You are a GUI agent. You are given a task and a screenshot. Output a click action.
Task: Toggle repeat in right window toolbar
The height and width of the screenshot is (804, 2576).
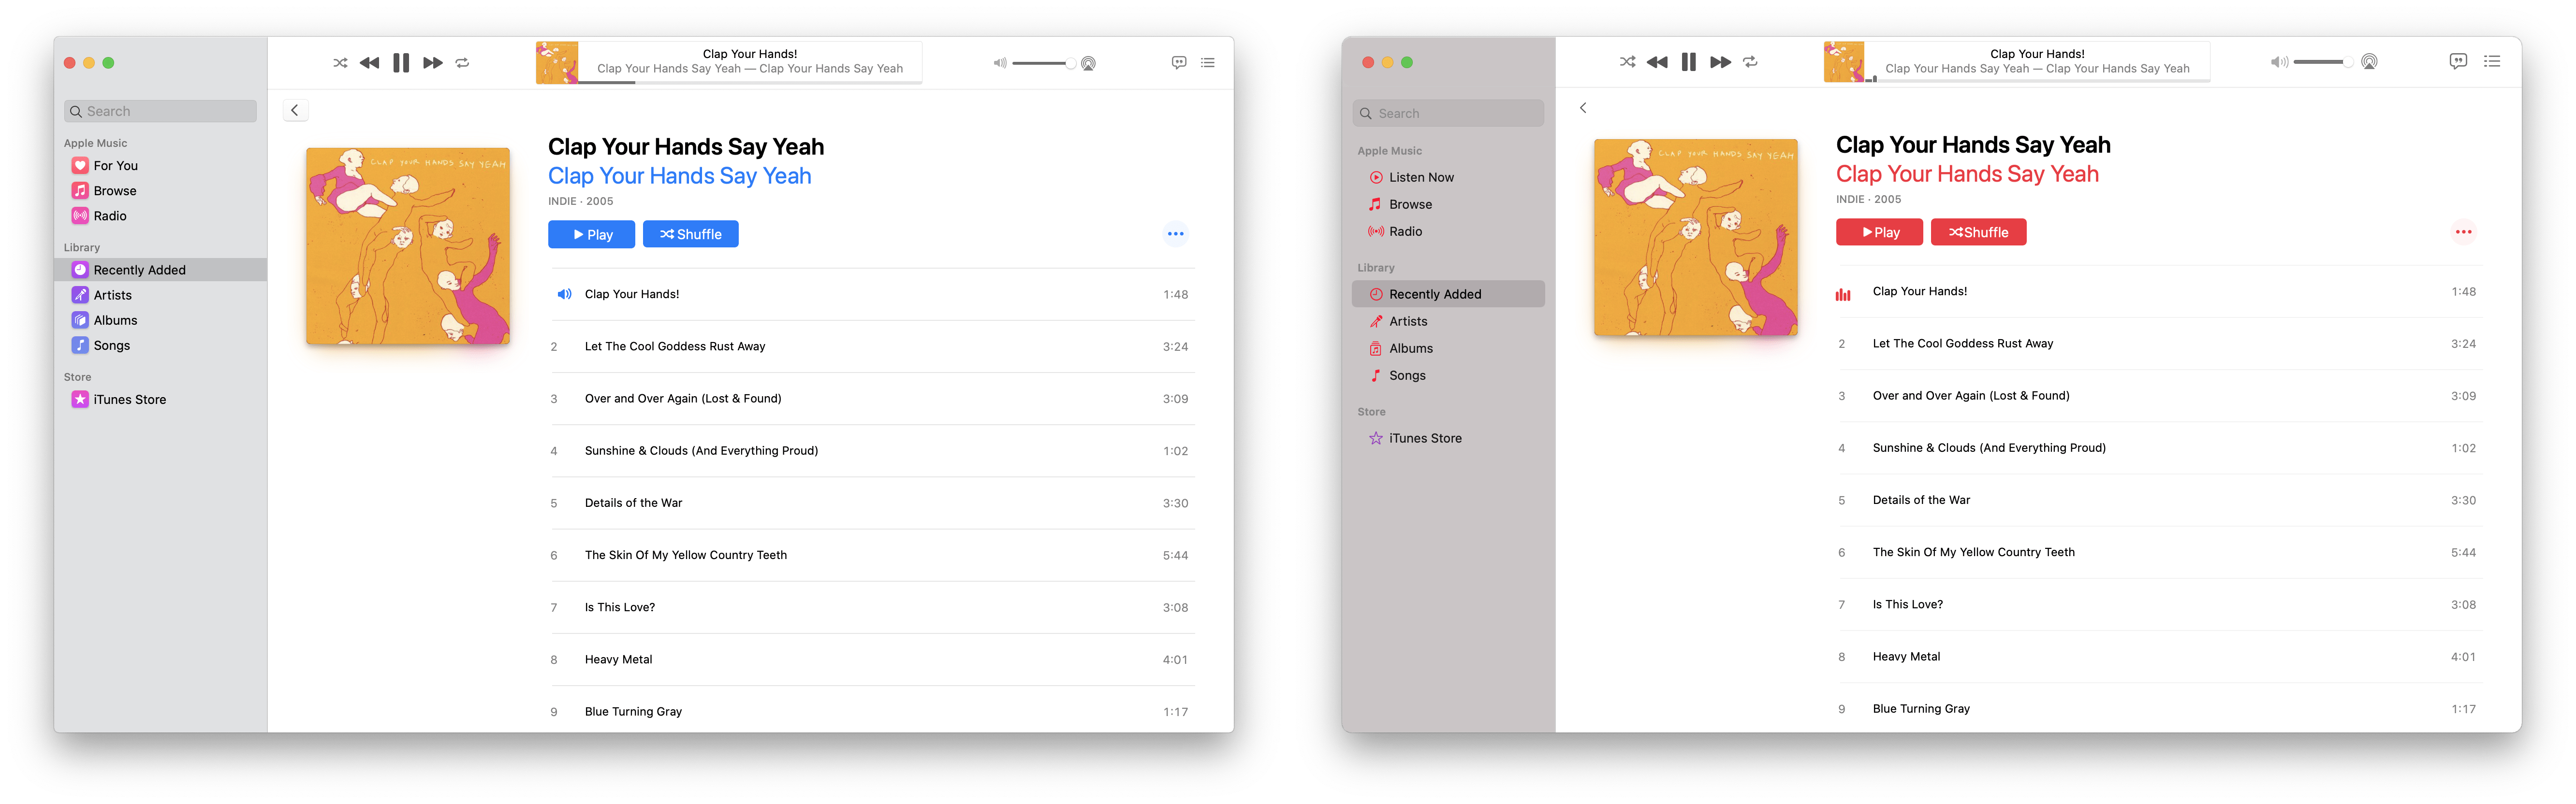click(1750, 62)
